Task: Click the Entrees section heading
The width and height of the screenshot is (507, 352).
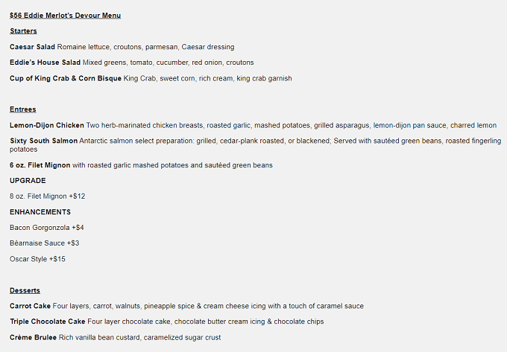Action: tap(23, 109)
